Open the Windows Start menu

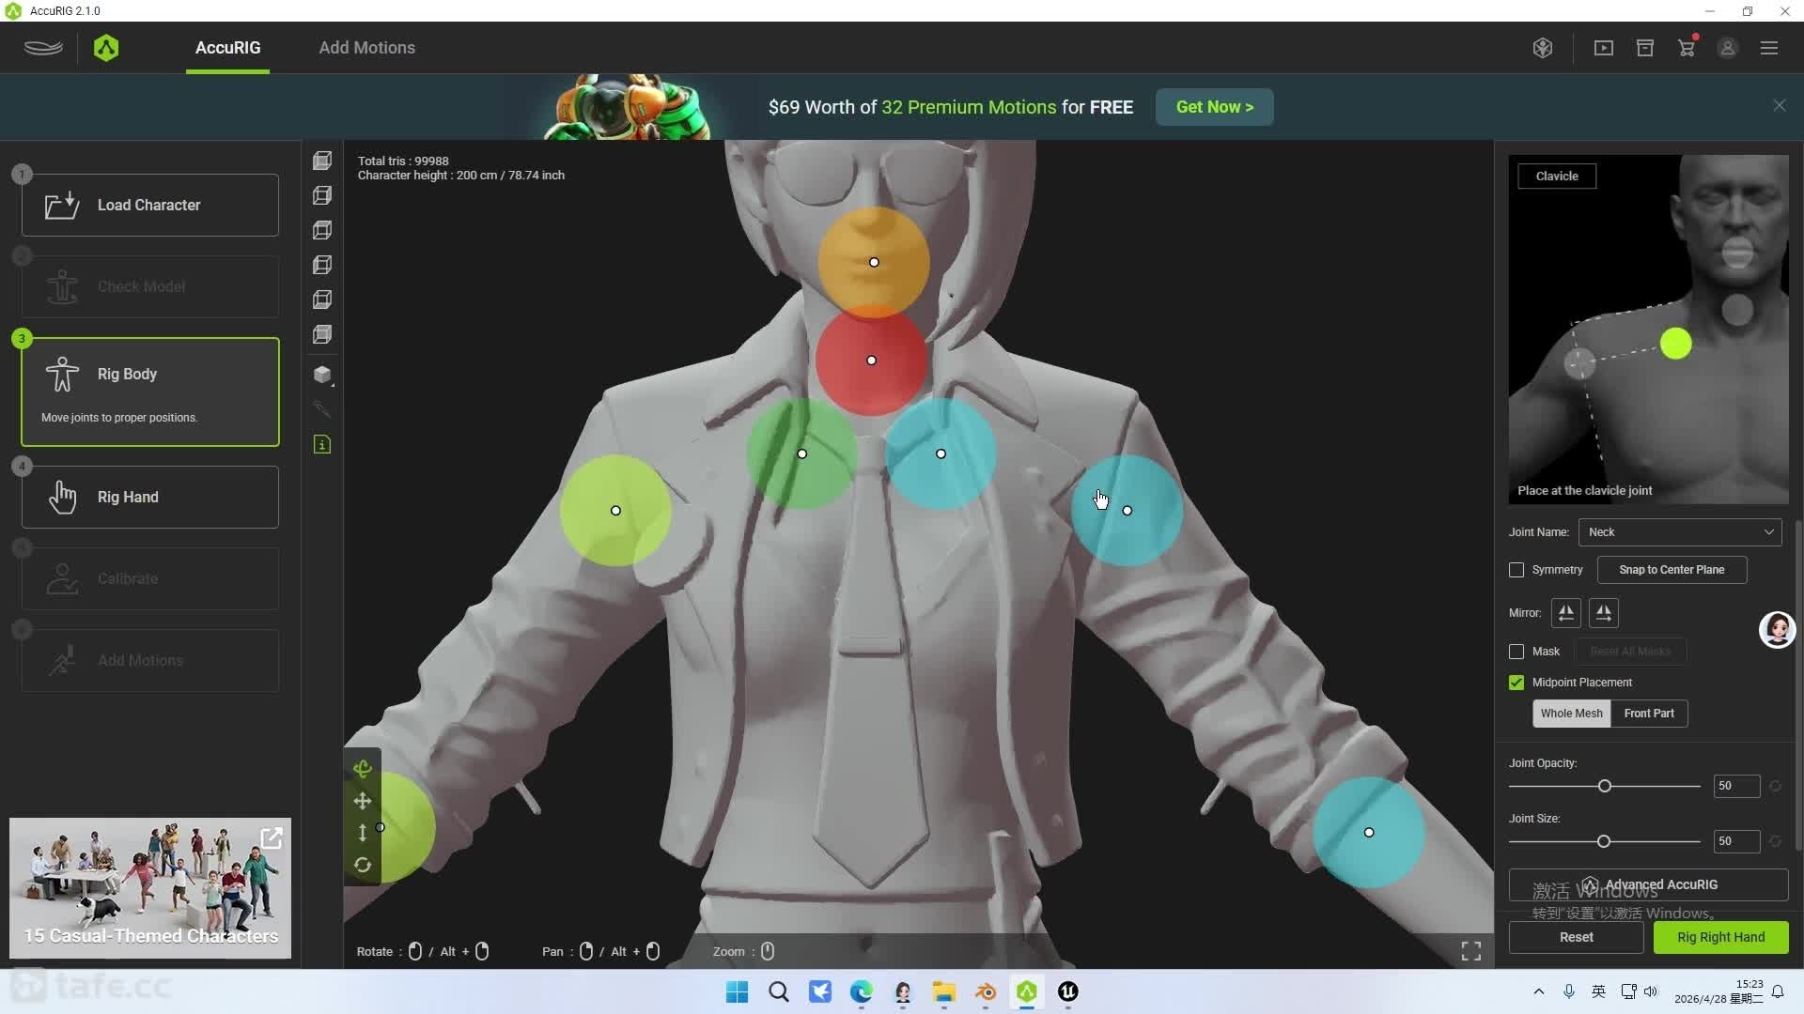tap(738, 991)
